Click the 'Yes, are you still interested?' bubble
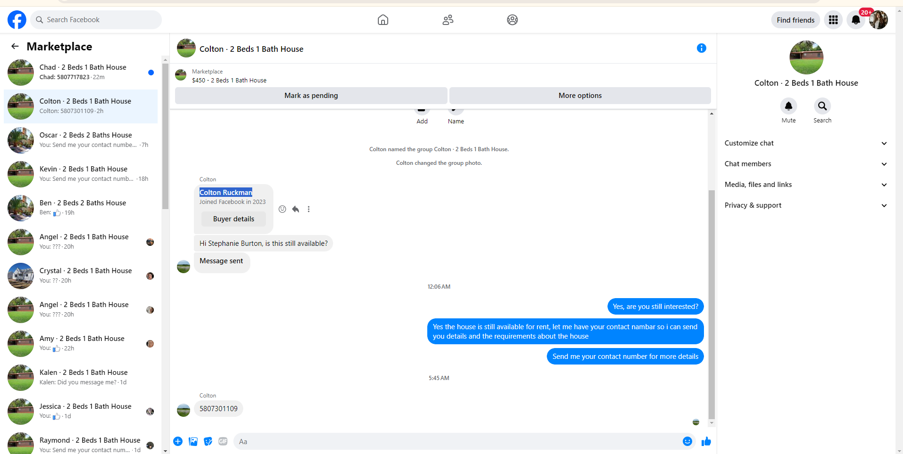Viewport: 903px width, 454px height. point(655,307)
